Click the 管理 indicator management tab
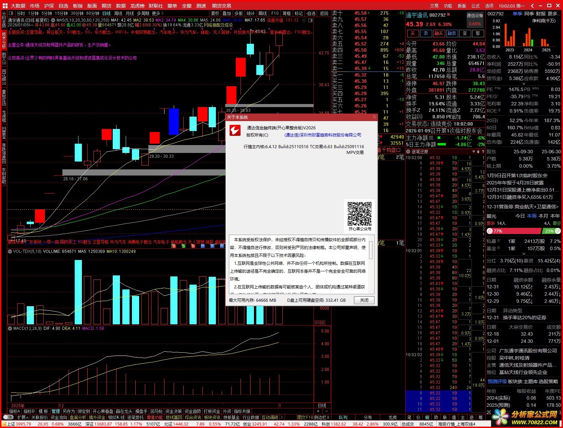 tap(56, 411)
